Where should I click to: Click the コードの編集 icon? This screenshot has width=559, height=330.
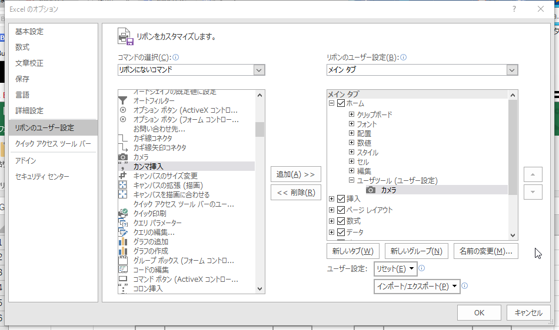122,270
